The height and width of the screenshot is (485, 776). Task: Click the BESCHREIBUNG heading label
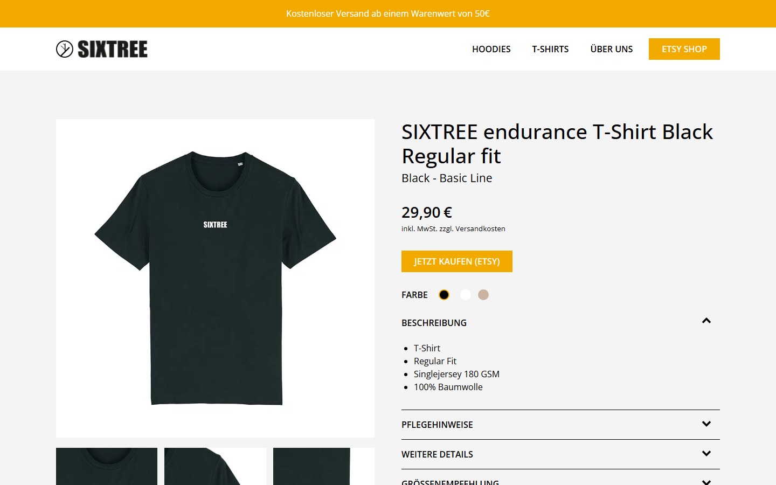tap(434, 323)
